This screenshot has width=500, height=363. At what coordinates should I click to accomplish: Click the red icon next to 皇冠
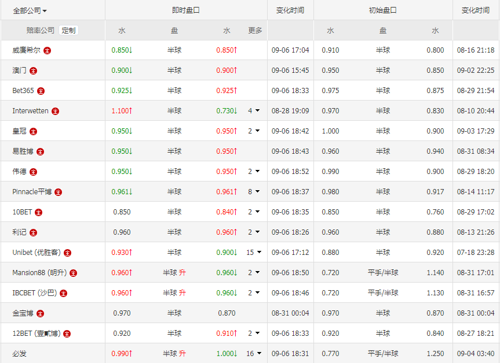coord(34,131)
